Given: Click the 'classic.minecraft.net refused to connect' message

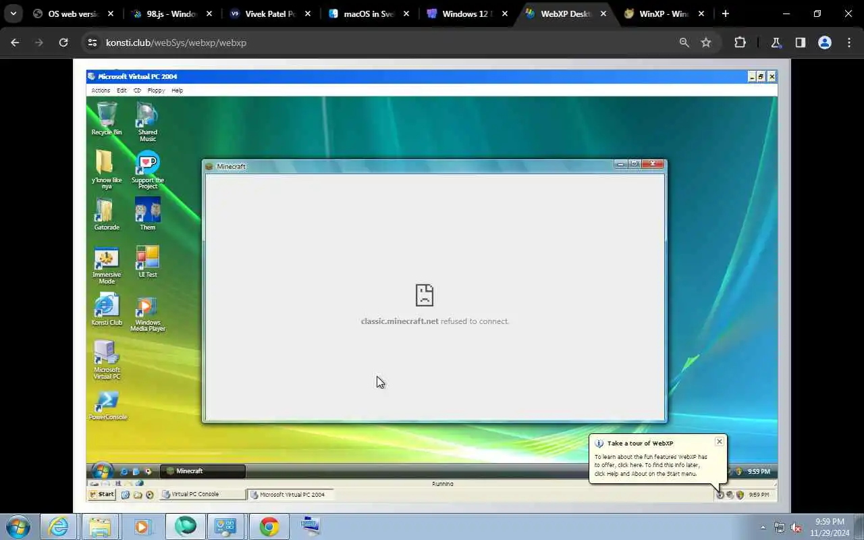Looking at the screenshot, I should pos(435,321).
